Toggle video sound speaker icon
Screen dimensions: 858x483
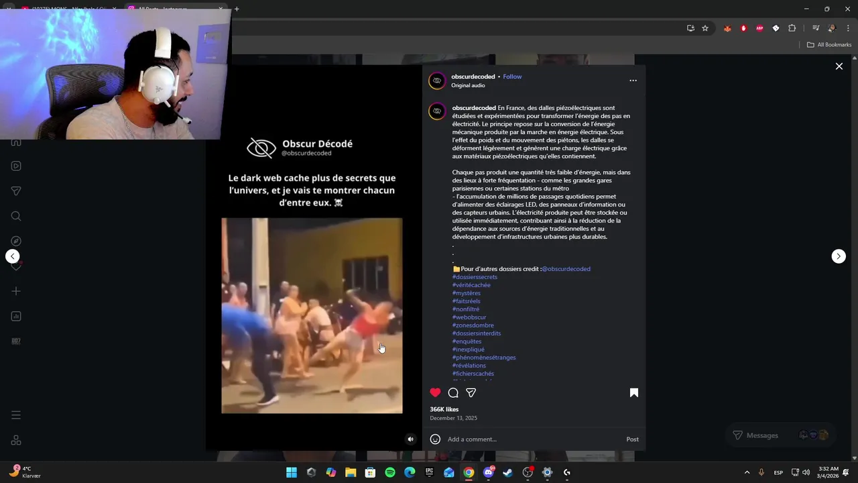tap(411, 439)
